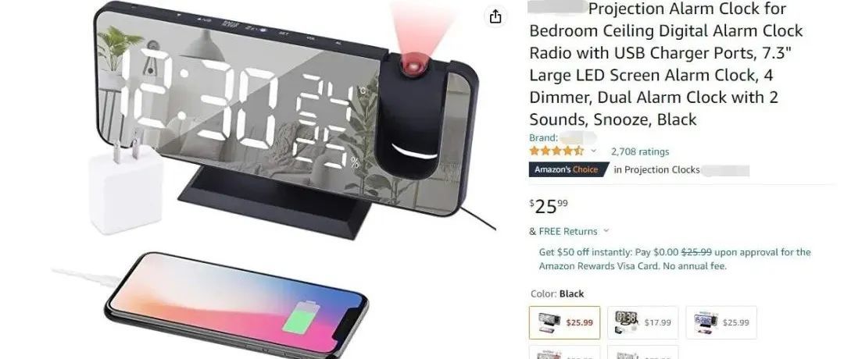This screenshot has width=844, height=359.
Task: Click the Amazon's Choice badge
Action: pyautogui.click(x=568, y=170)
